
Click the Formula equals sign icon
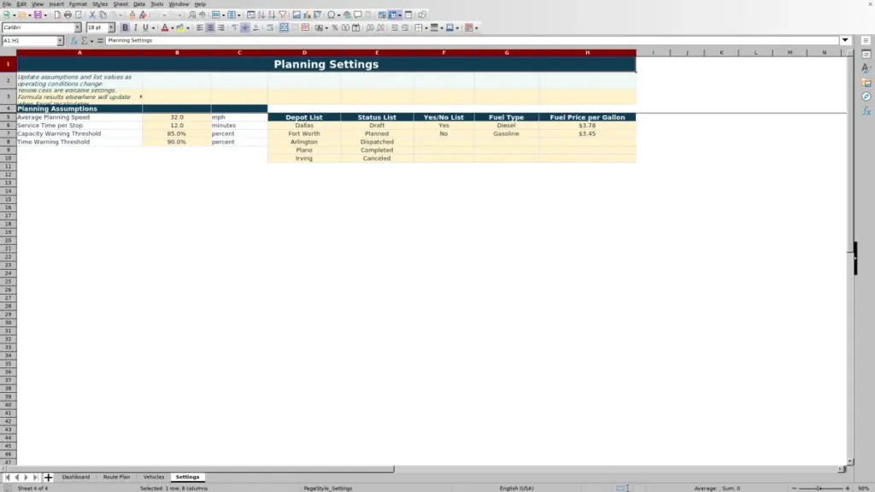100,40
